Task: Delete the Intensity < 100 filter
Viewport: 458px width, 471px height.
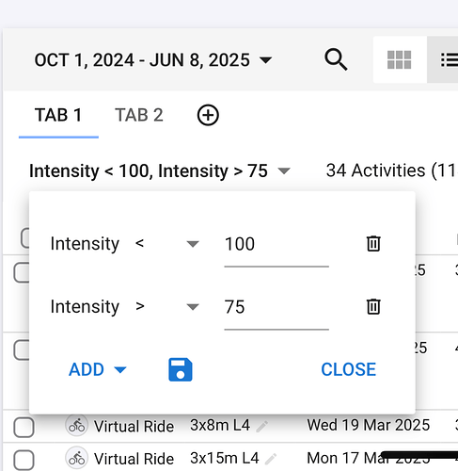Action: [373, 244]
